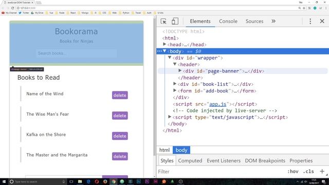This screenshot has height=185, width=329.
Task: Show more DevTools tabs with the chevron
Action: tap(273, 21)
